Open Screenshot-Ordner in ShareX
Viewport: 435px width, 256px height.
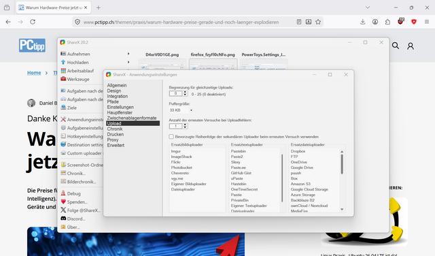click(x=82, y=165)
